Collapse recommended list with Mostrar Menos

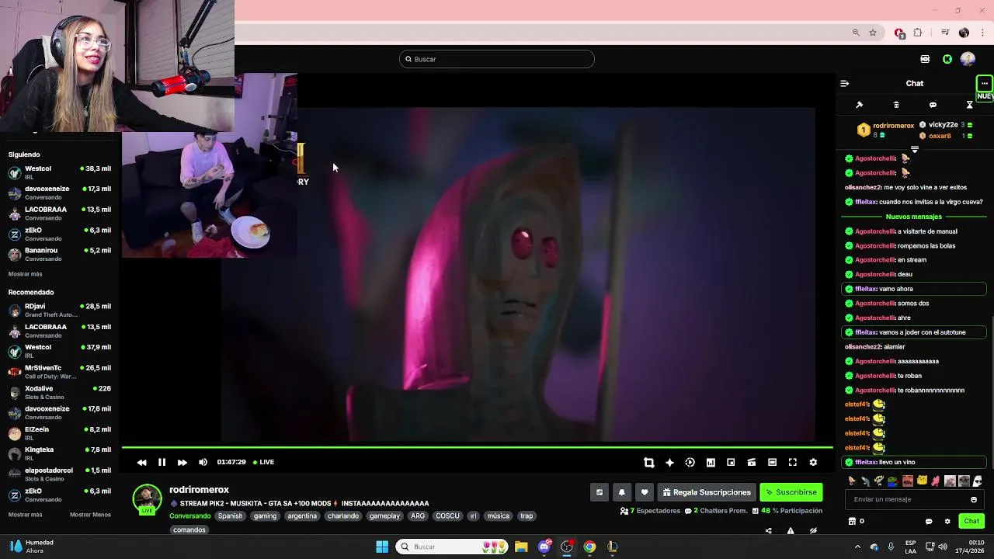[90, 515]
